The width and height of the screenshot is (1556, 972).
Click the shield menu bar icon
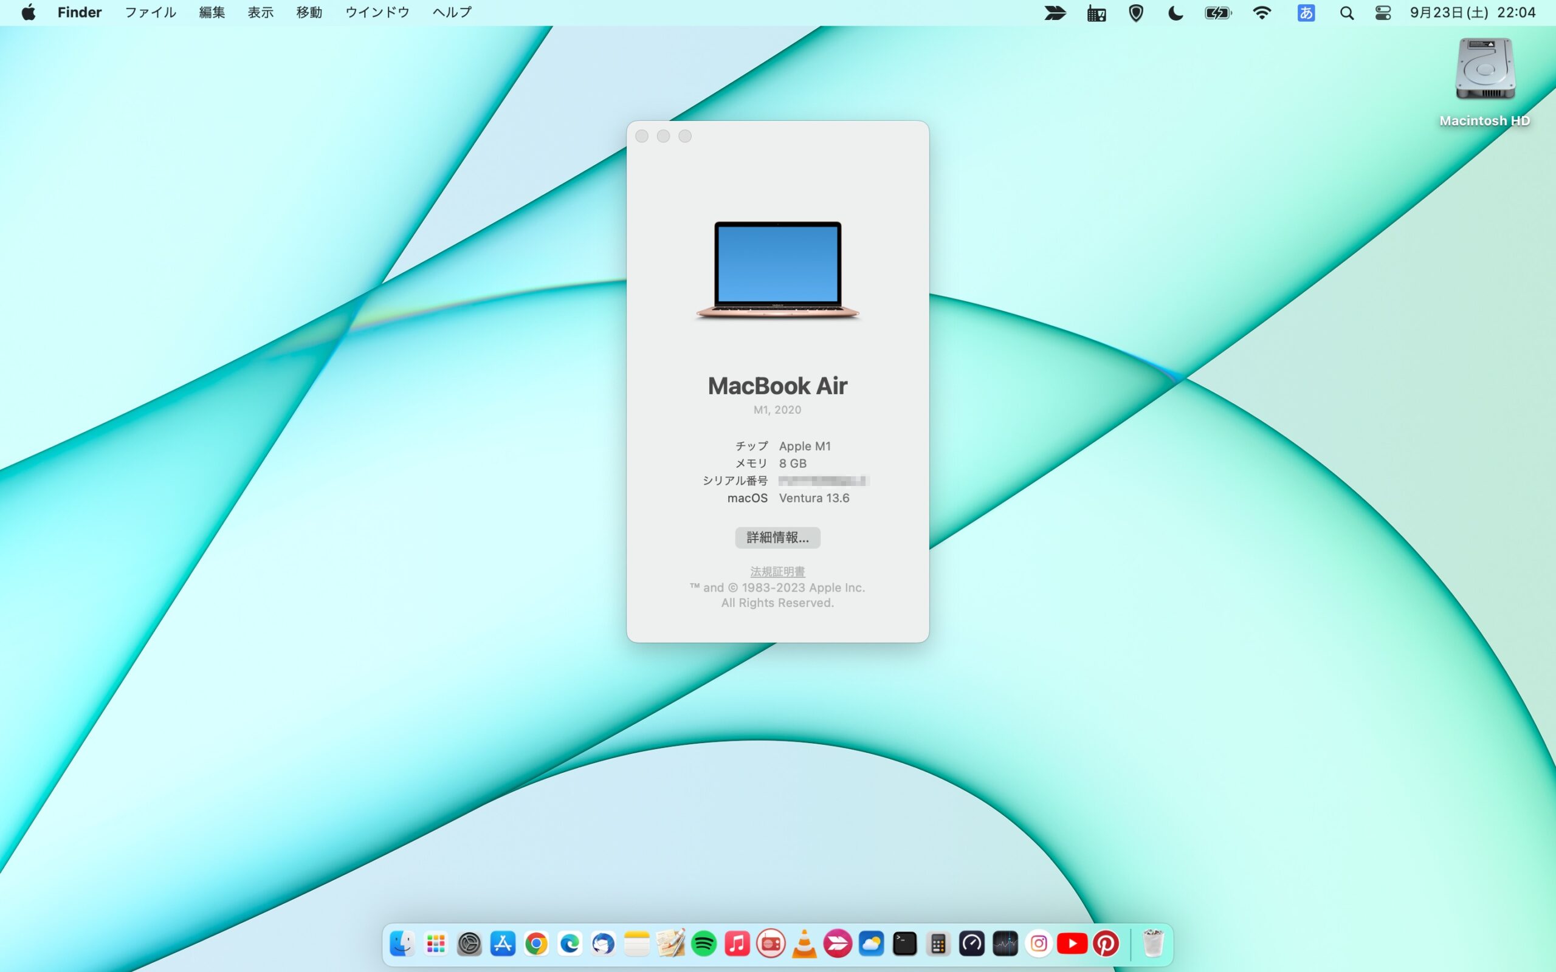click(1136, 13)
